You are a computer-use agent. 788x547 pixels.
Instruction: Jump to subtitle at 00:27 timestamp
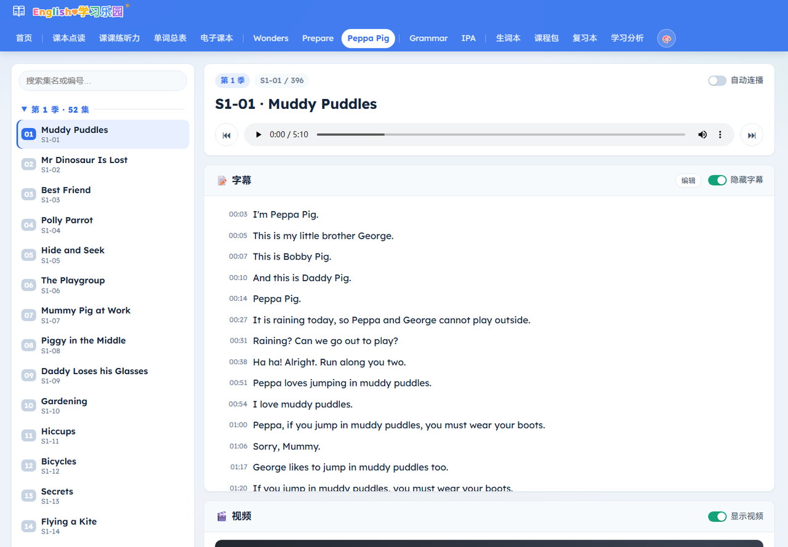pos(238,320)
